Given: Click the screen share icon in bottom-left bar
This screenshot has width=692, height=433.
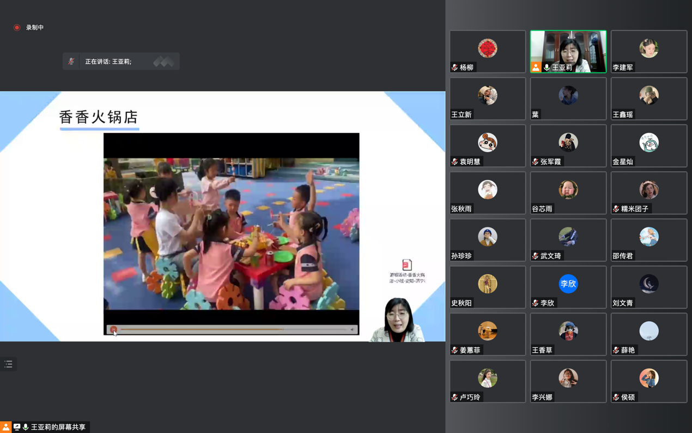Looking at the screenshot, I should pos(17,427).
